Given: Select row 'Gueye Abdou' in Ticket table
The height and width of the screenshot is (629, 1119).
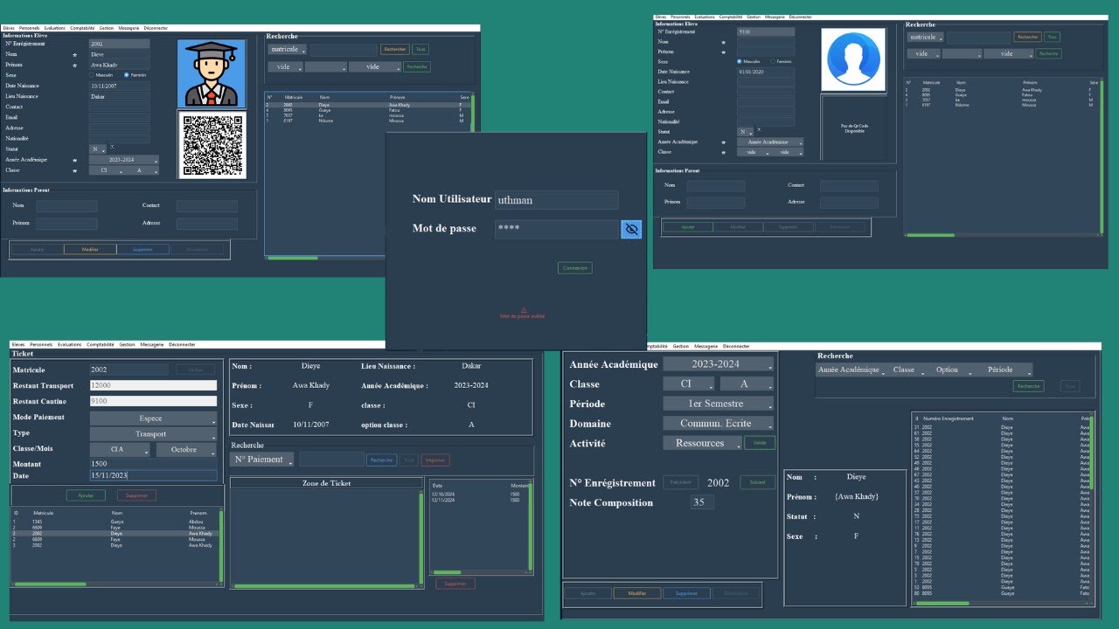Looking at the screenshot, I should point(114,522).
